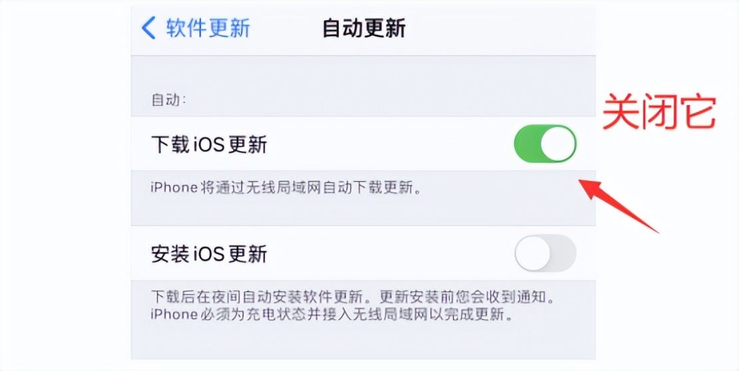
Task: Click the 自动更新 page title
Action: point(364,29)
